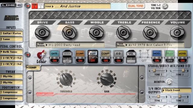Click 1/4 Inch Outputs Tone 1 button

click(158, 101)
